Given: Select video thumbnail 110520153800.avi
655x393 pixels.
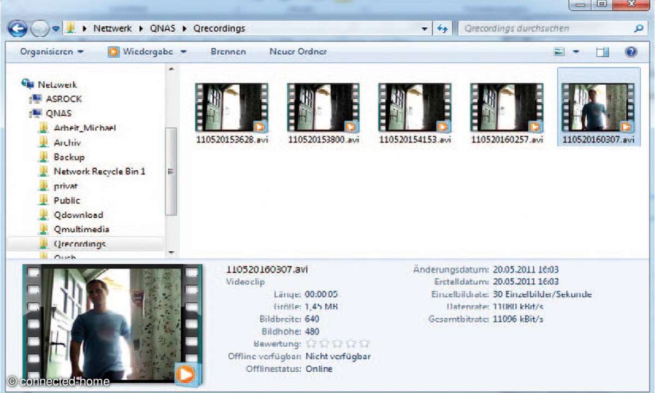Looking at the screenshot, I should click(323, 108).
